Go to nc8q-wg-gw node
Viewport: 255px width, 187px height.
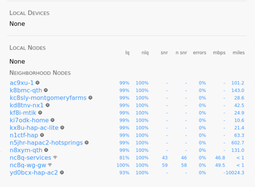point(28,165)
